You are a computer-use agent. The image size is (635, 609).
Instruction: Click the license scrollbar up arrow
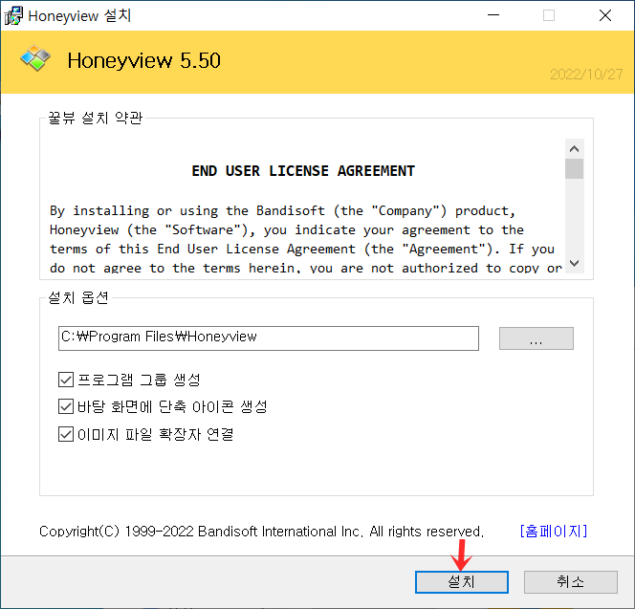[574, 148]
